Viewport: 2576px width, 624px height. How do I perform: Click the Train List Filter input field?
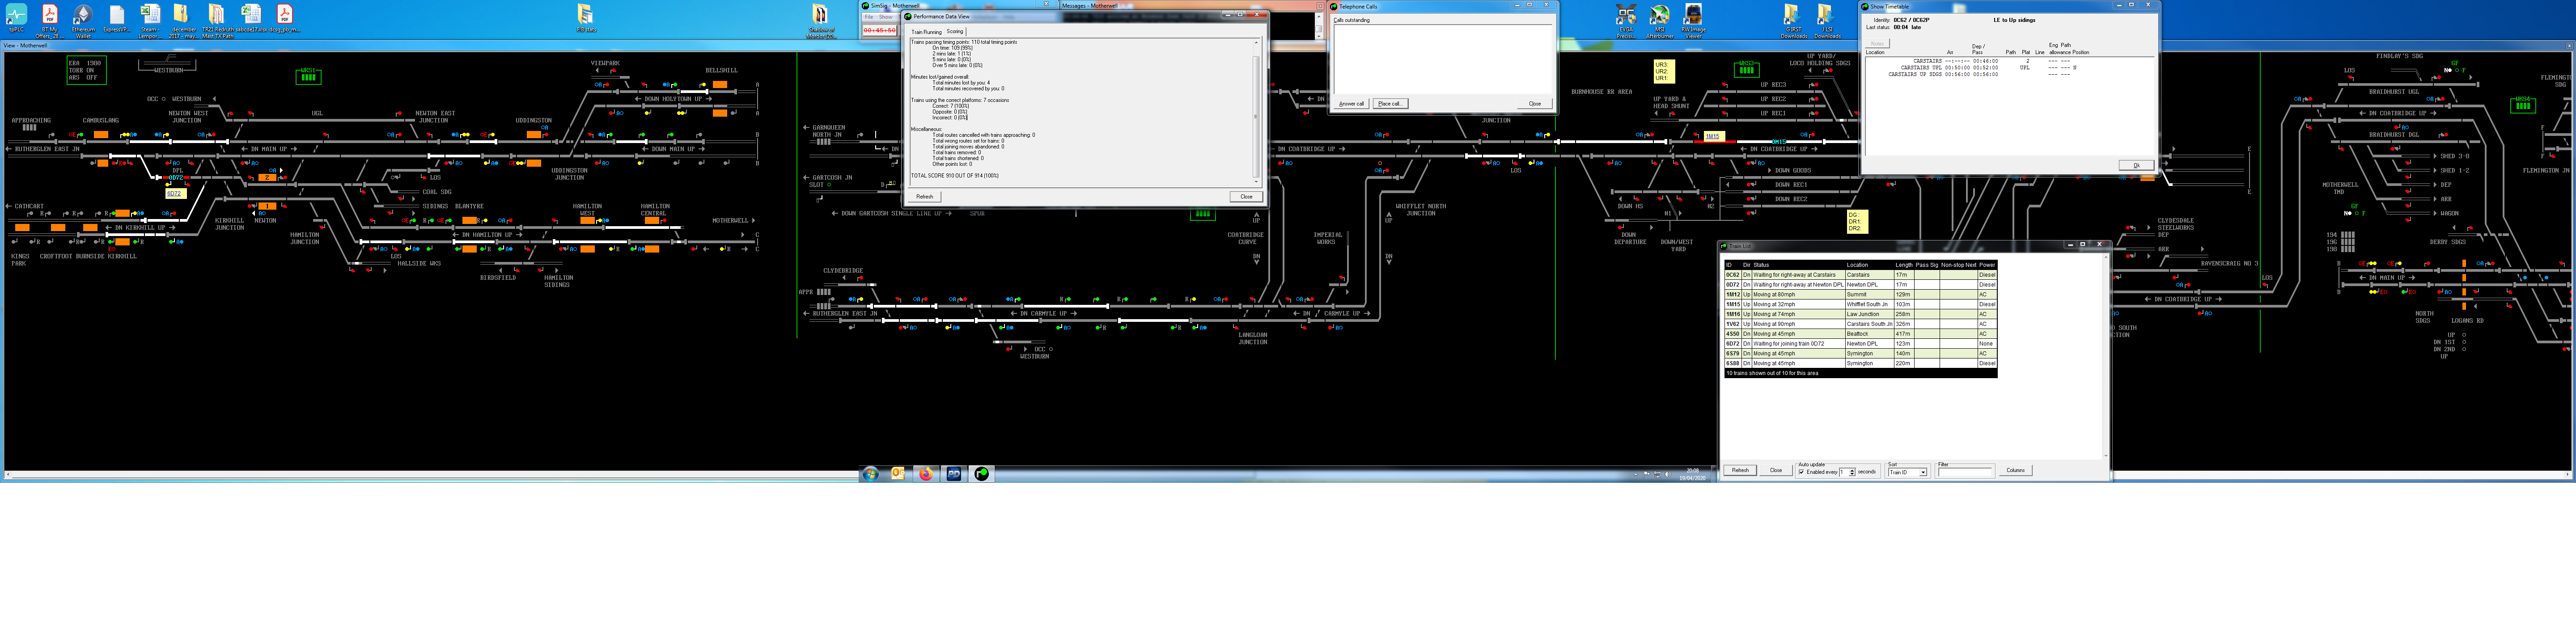pos(1965,472)
